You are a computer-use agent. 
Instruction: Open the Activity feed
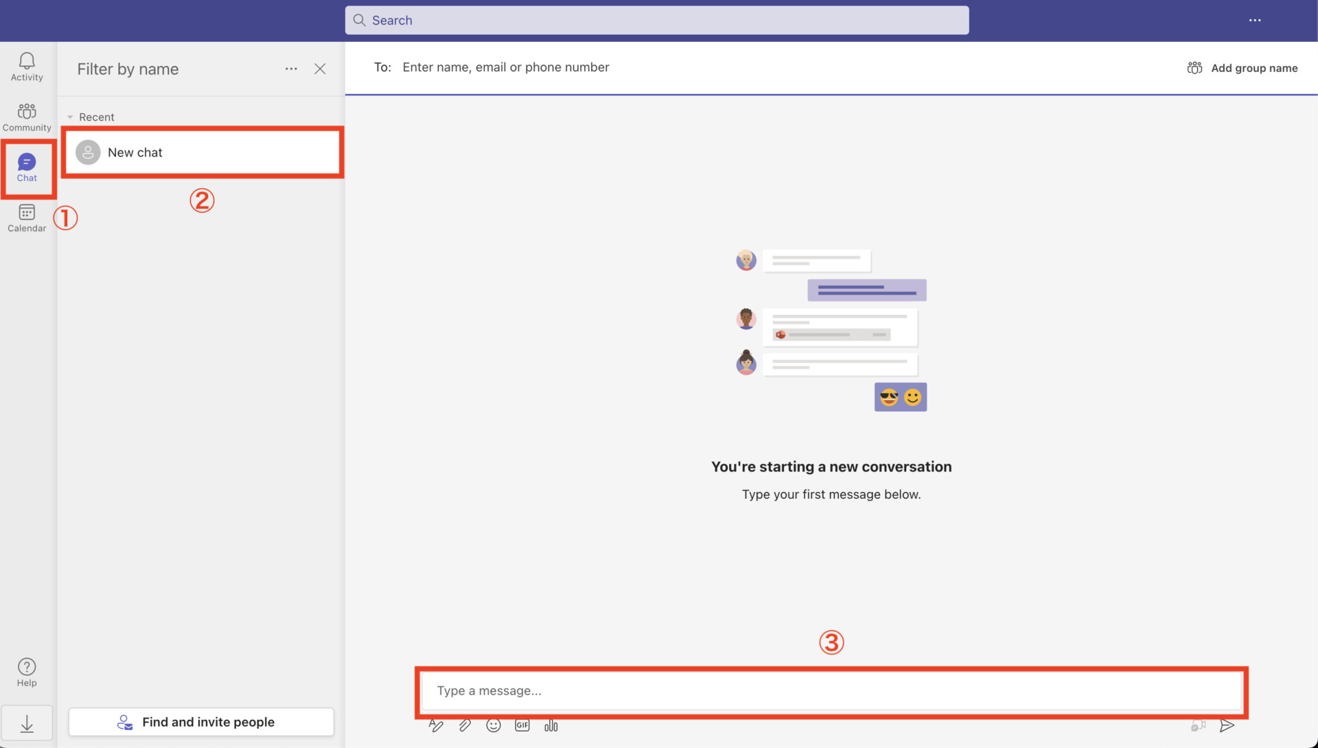(26, 66)
